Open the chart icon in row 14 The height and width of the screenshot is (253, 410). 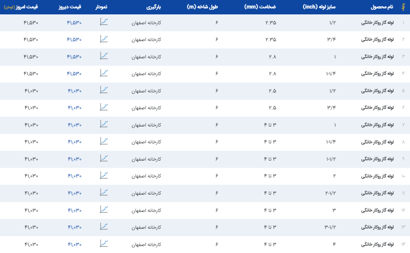104,244
